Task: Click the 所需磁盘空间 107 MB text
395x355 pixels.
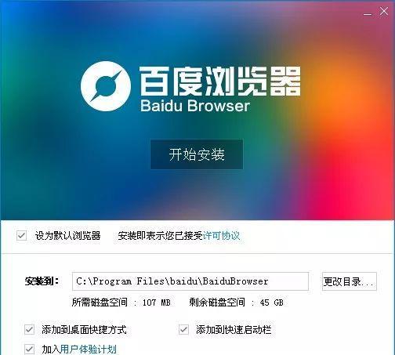Action: pos(121,302)
